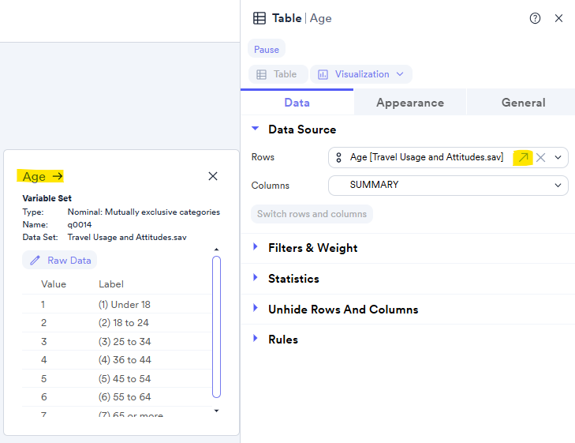Open the Rows dropdown chevron
575x443 pixels.
tap(558, 157)
